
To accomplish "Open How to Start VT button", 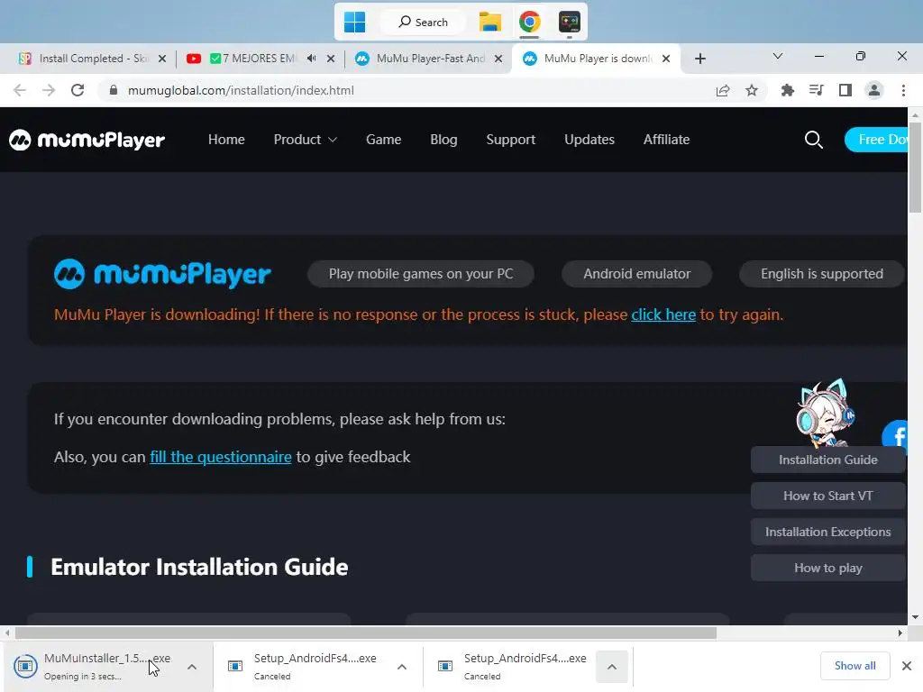I will (x=827, y=496).
